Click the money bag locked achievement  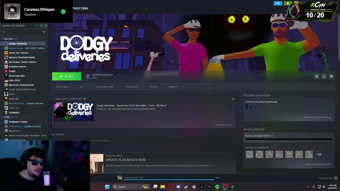[x=309, y=154]
